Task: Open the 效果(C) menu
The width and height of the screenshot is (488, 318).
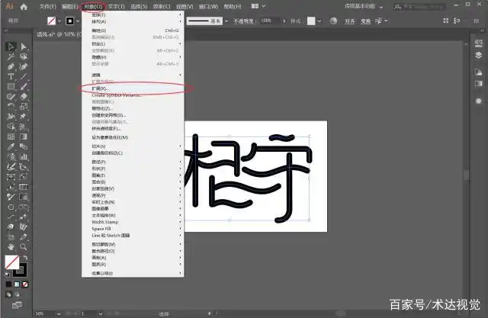Action: (x=162, y=6)
